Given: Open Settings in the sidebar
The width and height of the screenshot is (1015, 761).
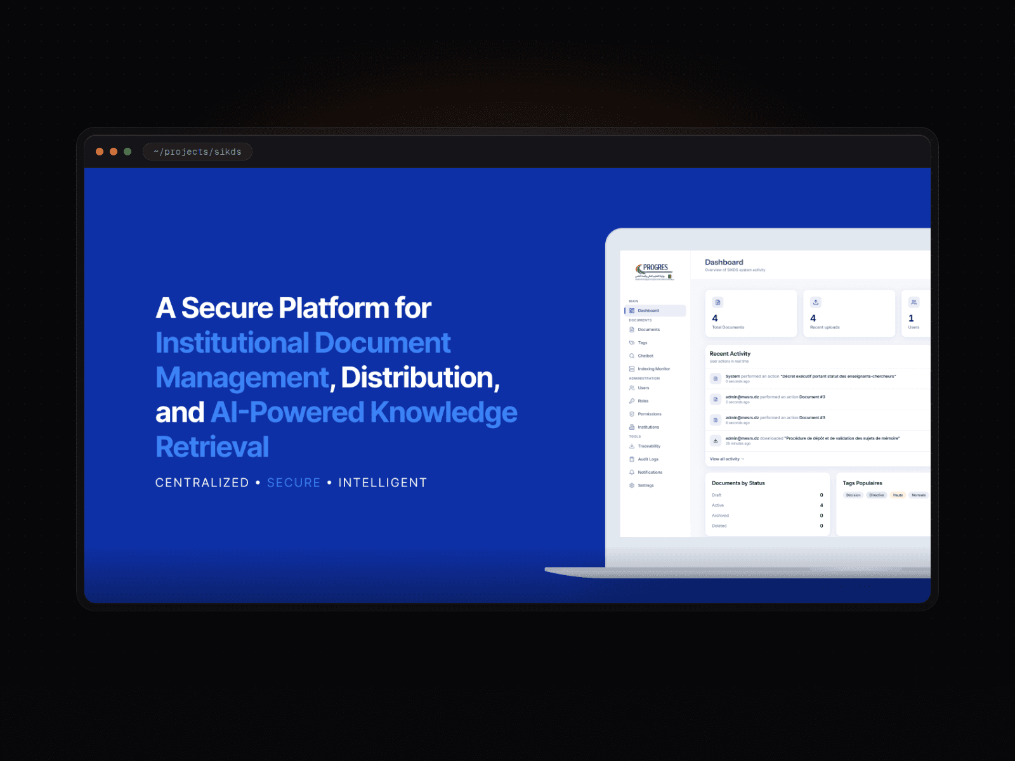Looking at the screenshot, I should coord(655,485).
